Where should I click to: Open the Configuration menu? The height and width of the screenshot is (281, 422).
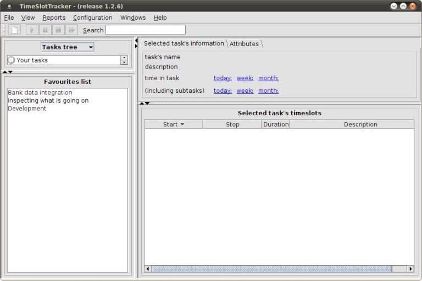point(92,18)
